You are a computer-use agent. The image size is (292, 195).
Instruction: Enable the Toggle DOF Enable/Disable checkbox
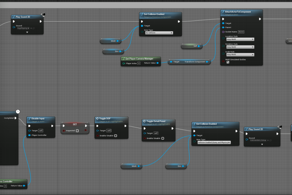[115, 136]
